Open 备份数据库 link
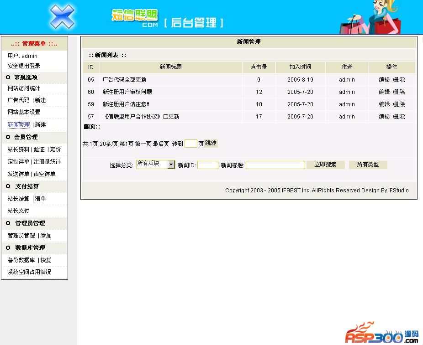 (x=21, y=260)
